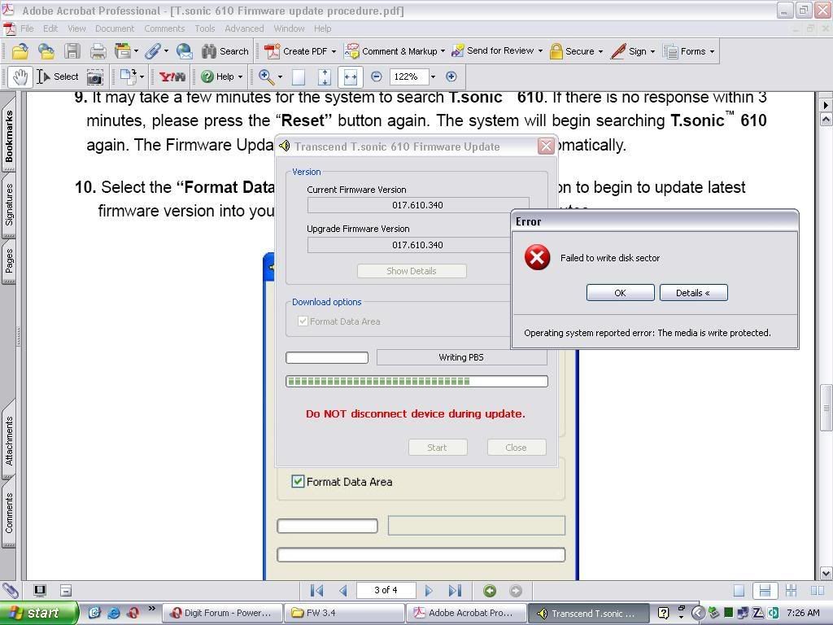Jump to last page arrow
This screenshot has width=833, height=625.
point(455,591)
